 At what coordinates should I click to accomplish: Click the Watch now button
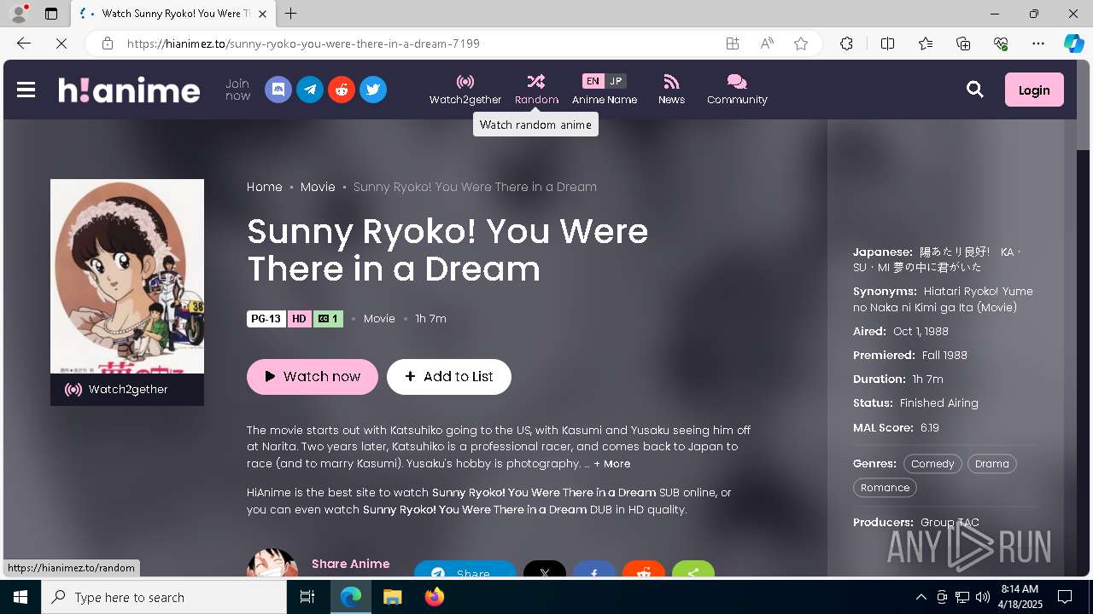pyautogui.click(x=313, y=377)
